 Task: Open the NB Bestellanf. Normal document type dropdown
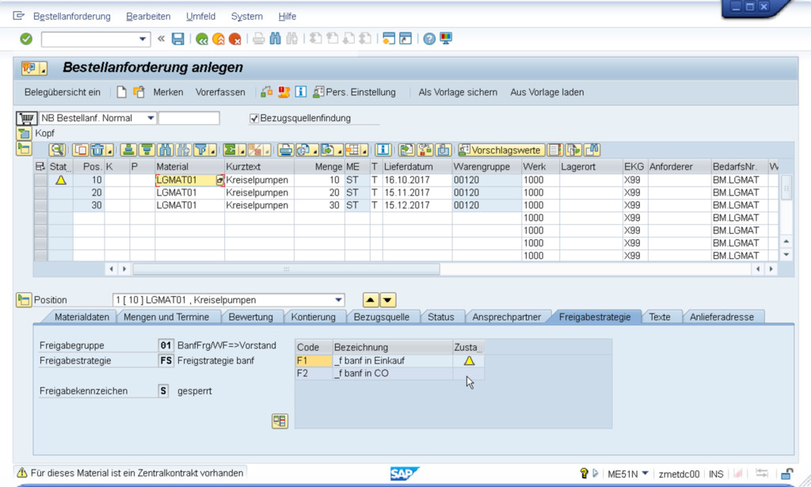(x=150, y=119)
